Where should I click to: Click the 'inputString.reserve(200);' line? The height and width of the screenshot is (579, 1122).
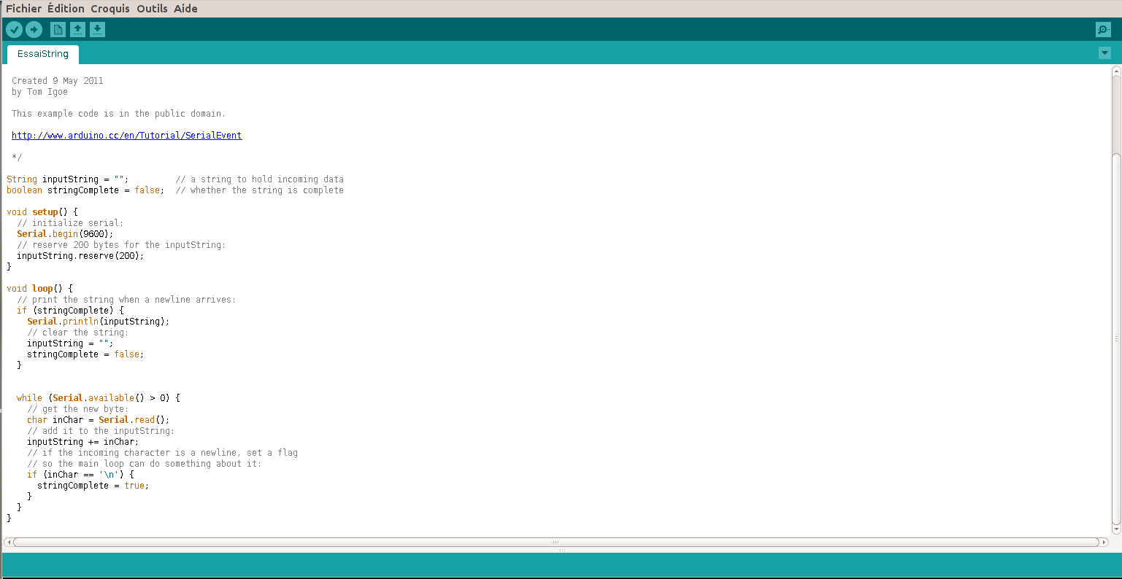pyautogui.click(x=80, y=256)
